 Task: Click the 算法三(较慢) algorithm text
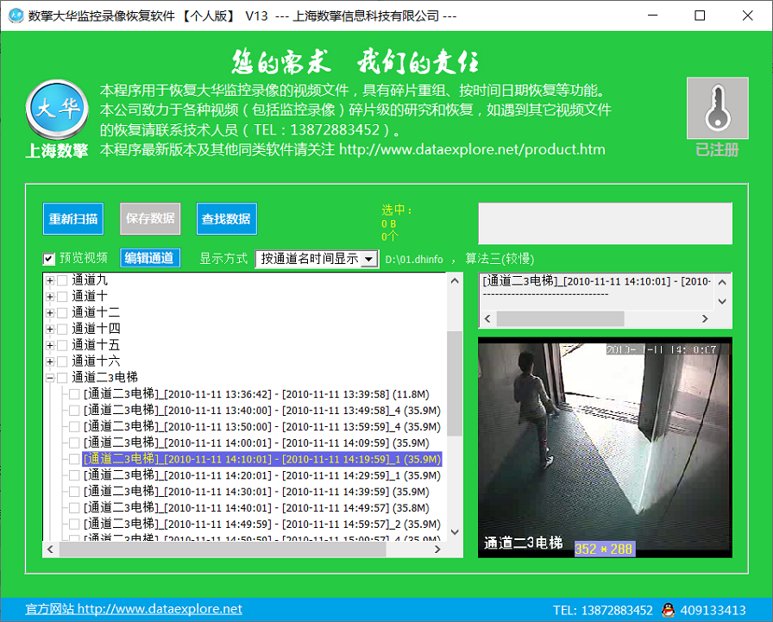click(x=500, y=259)
